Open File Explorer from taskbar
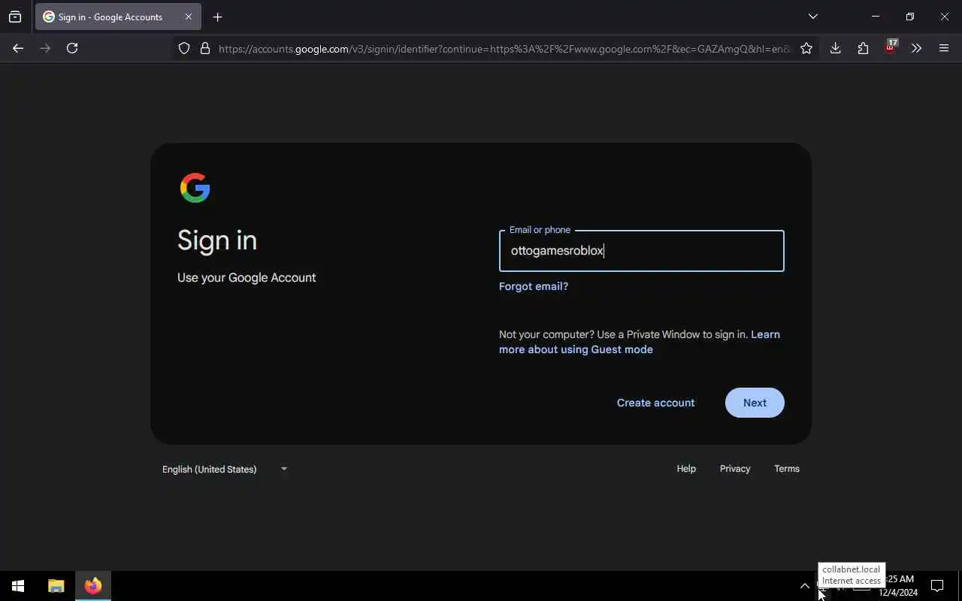The image size is (962, 601). coord(56,586)
